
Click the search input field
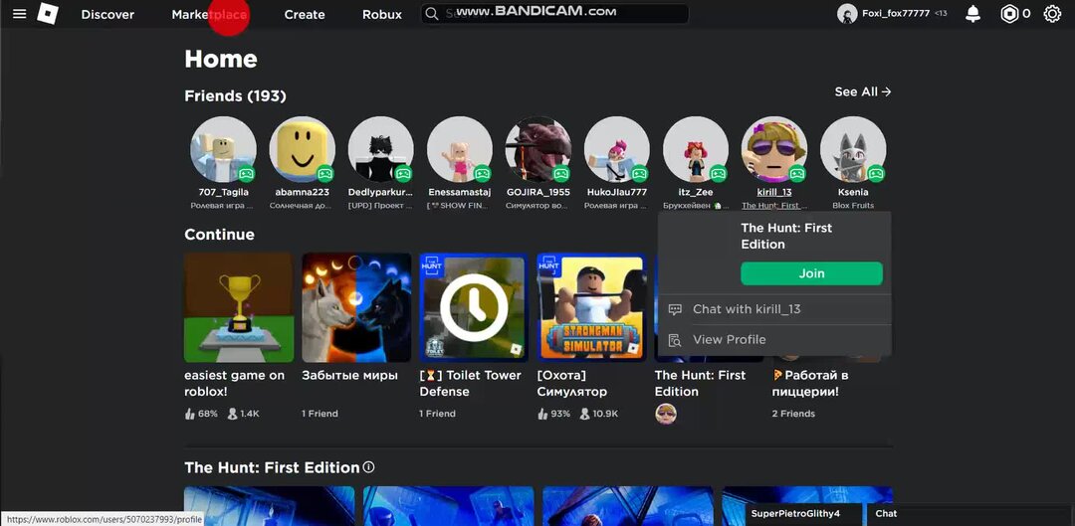pos(554,14)
